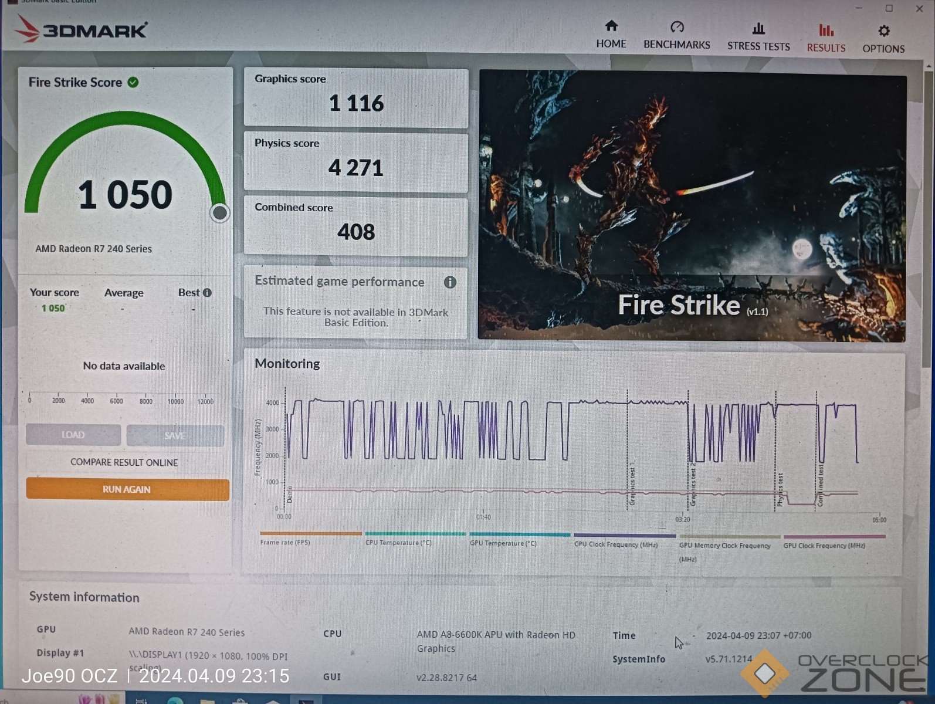
Task: Minimize the 3DMark window
Action: pos(859,8)
